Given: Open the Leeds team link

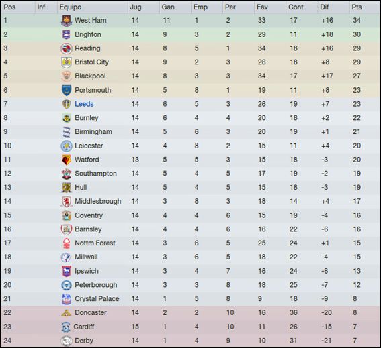Looking at the screenshot, I should pos(84,104).
